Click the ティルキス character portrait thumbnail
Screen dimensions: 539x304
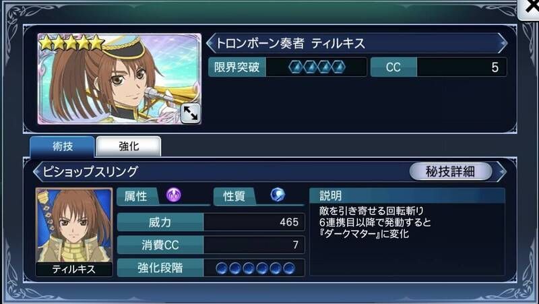74,232
